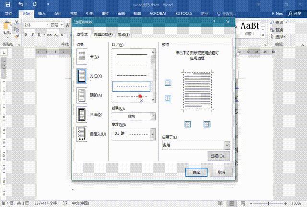Apply strikethrough (abc) formatting
Screen dimensions: 307x207
point(49,34)
